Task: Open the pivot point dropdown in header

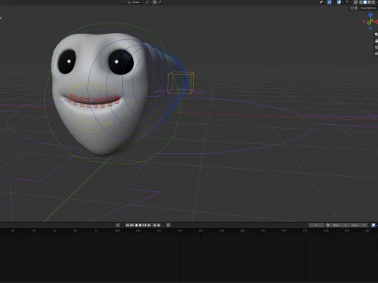Action: tap(148, 2)
